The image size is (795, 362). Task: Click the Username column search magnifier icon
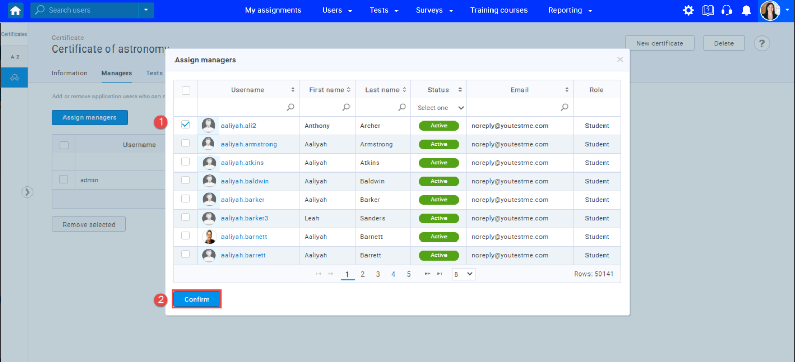pos(291,107)
